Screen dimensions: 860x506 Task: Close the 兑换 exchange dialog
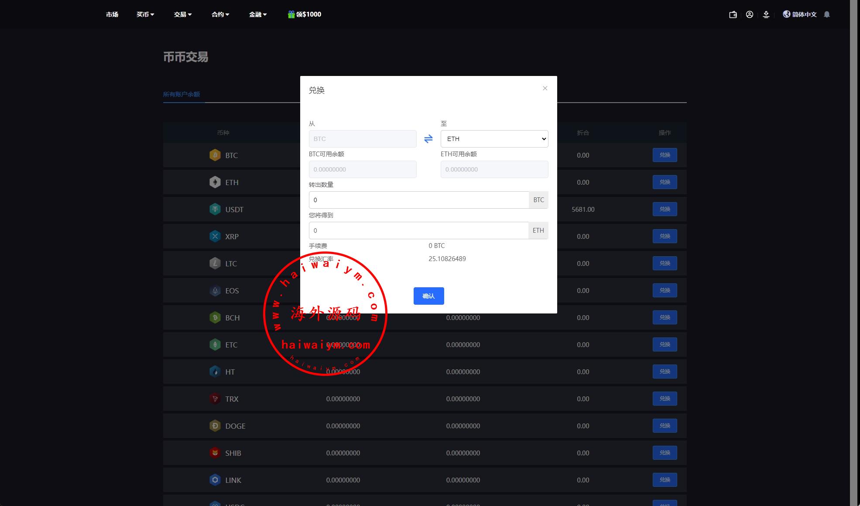[x=545, y=88]
